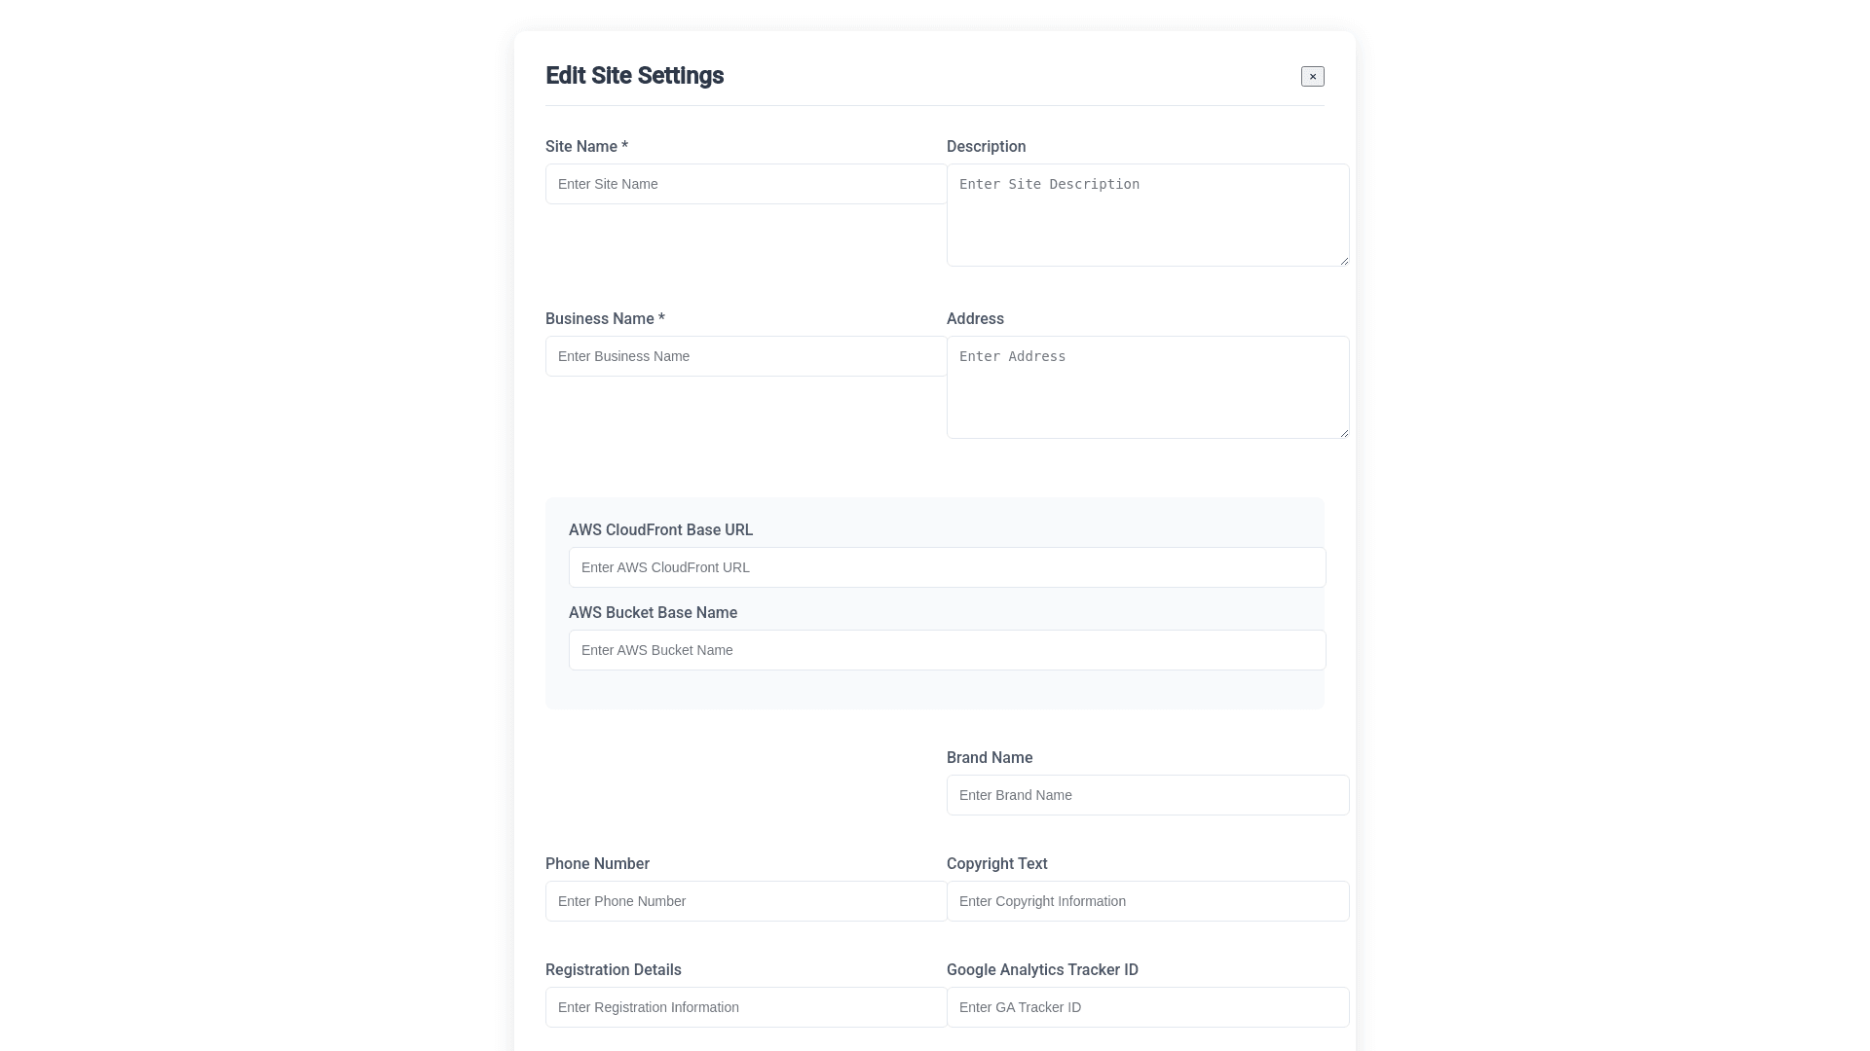Image resolution: width=1870 pixels, height=1051 pixels.
Task: Focus the Address text area
Action: coord(1146,386)
